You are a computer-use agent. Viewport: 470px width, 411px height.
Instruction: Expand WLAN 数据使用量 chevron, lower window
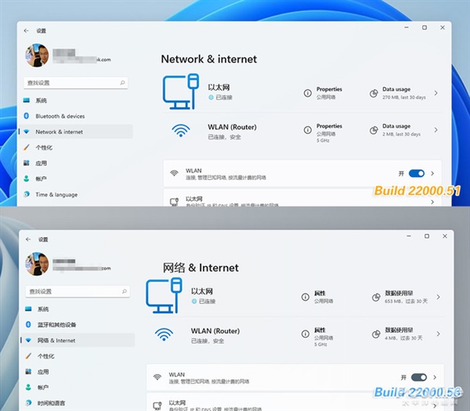(x=438, y=333)
